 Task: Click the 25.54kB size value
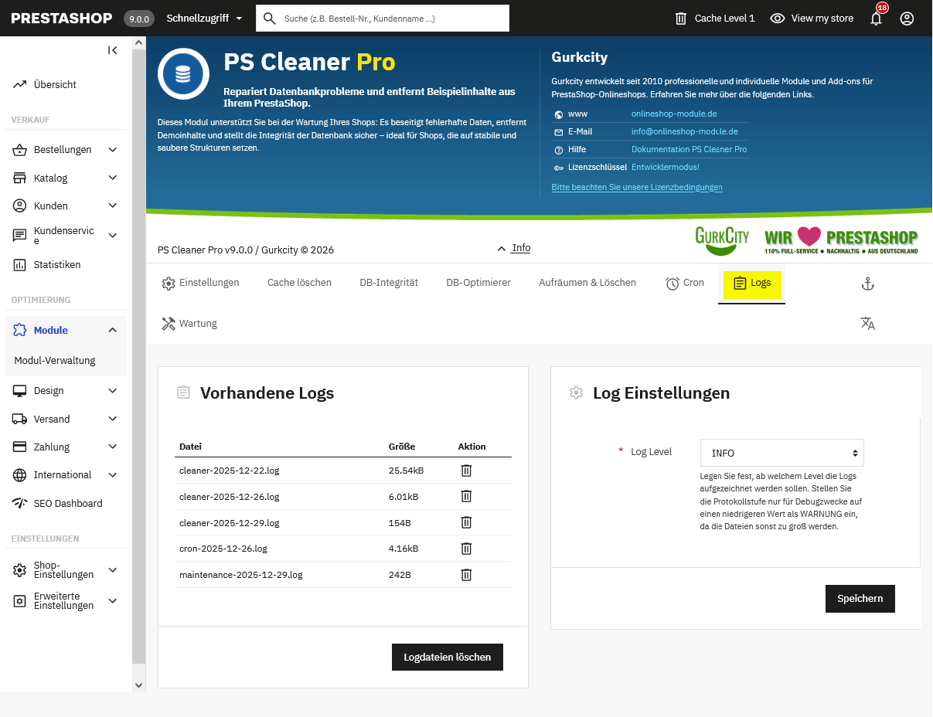(406, 471)
